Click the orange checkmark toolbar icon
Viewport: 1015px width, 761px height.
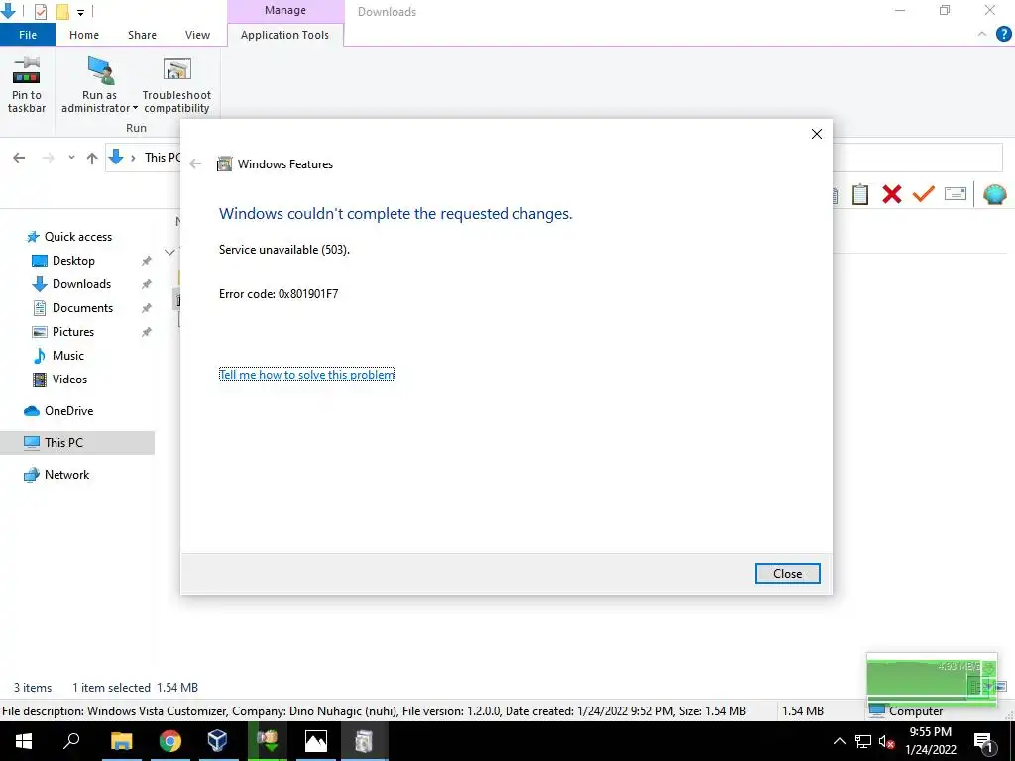(x=923, y=194)
